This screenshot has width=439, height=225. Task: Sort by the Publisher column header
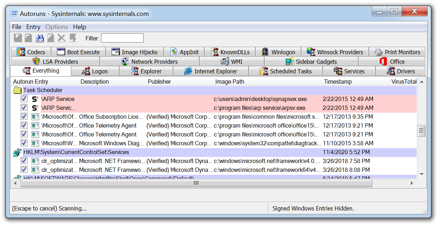point(179,81)
